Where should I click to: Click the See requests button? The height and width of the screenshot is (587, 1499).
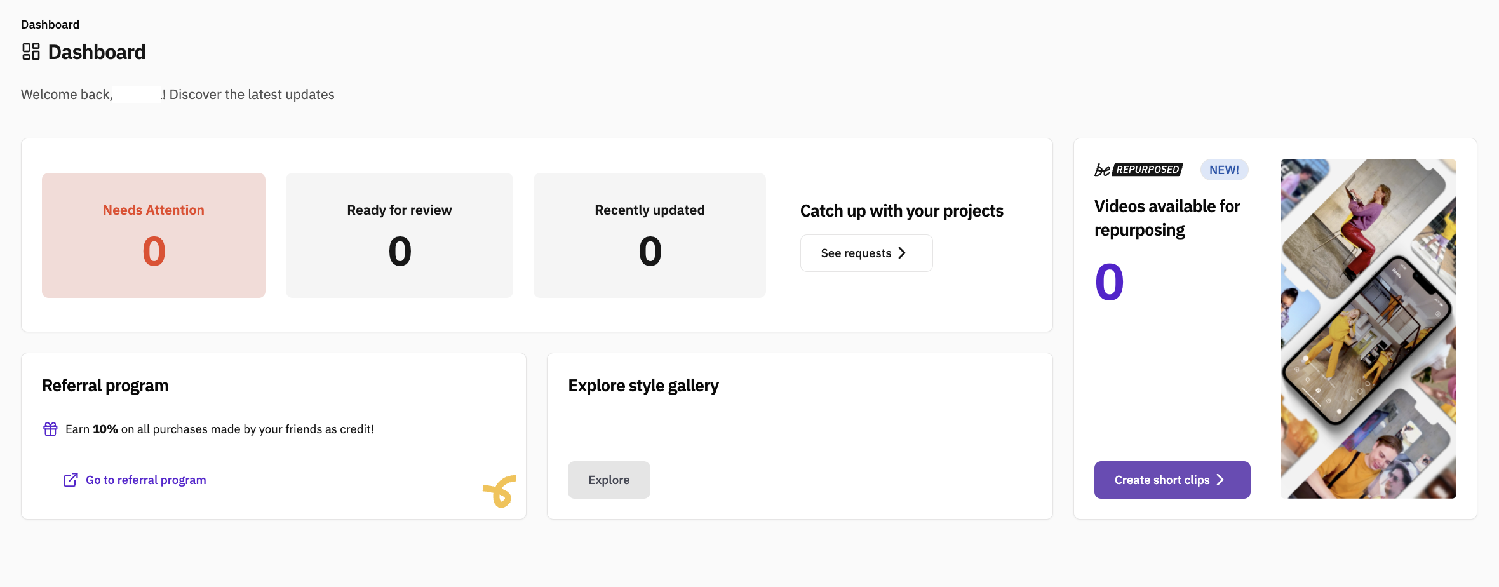pyautogui.click(x=866, y=253)
